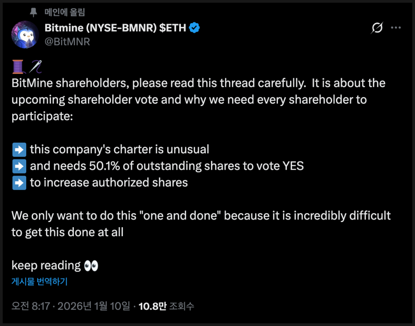The height and width of the screenshot is (326, 415).
Task: Click the 2026년 1월 10일 date
Action: tap(93, 306)
